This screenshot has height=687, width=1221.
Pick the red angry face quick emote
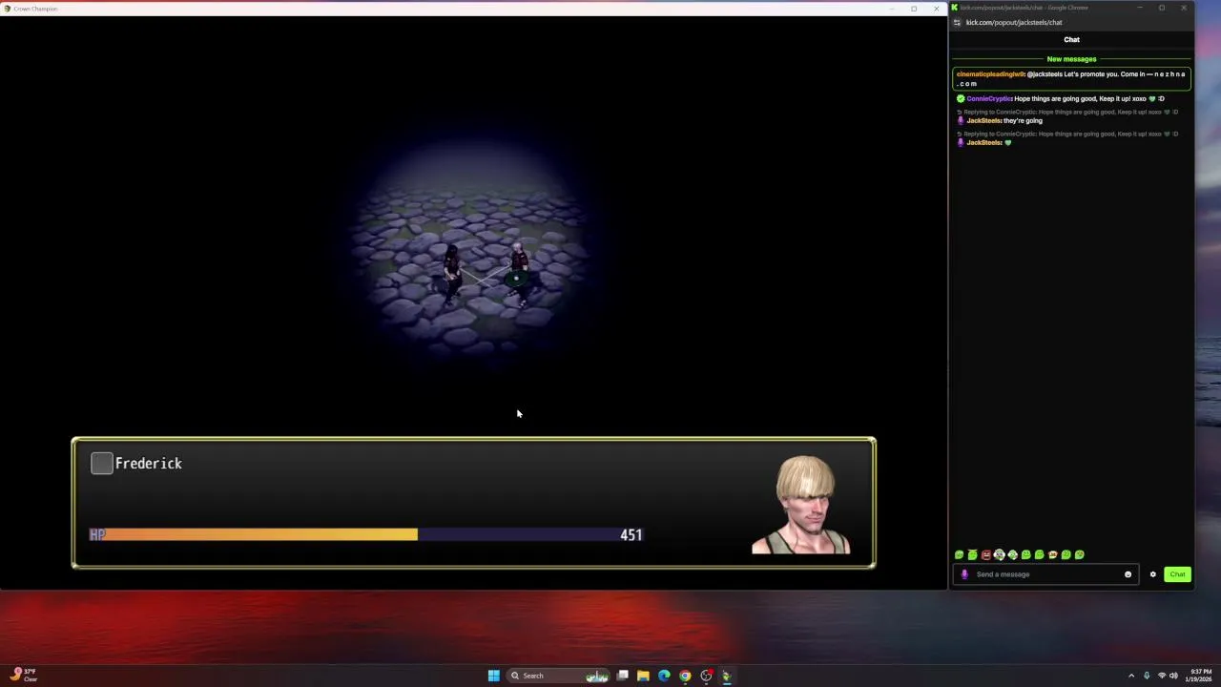click(x=985, y=554)
